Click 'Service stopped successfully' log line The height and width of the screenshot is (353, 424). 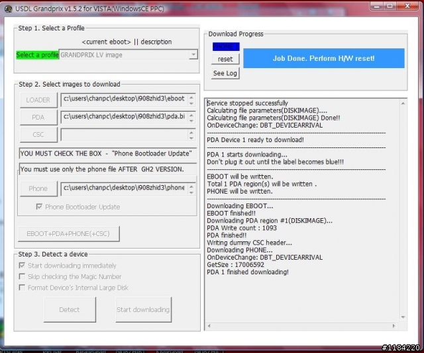pyautogui.click(x=247, y=103)
